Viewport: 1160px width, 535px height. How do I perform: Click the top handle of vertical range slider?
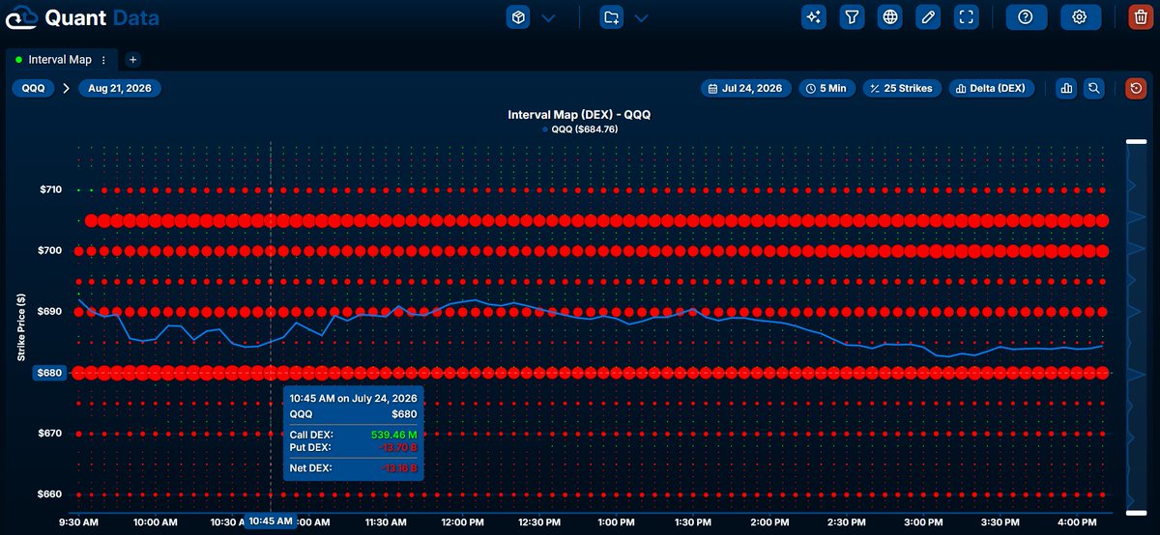point(1136,144)
